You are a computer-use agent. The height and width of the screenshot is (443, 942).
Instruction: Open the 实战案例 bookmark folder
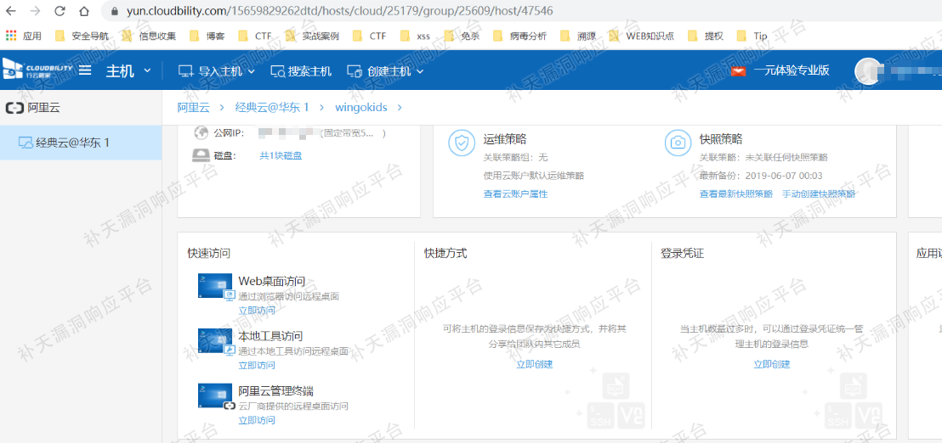[x=312, y=36]
